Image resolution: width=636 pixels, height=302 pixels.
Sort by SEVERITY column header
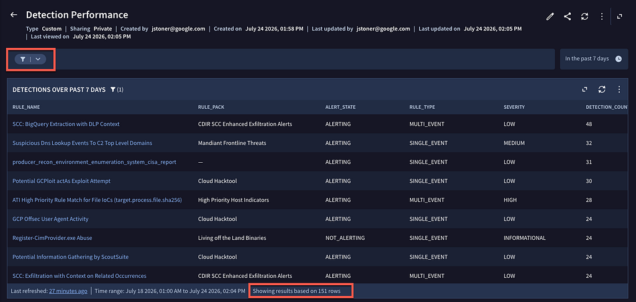pyautogui.click(x=514, y=107)
